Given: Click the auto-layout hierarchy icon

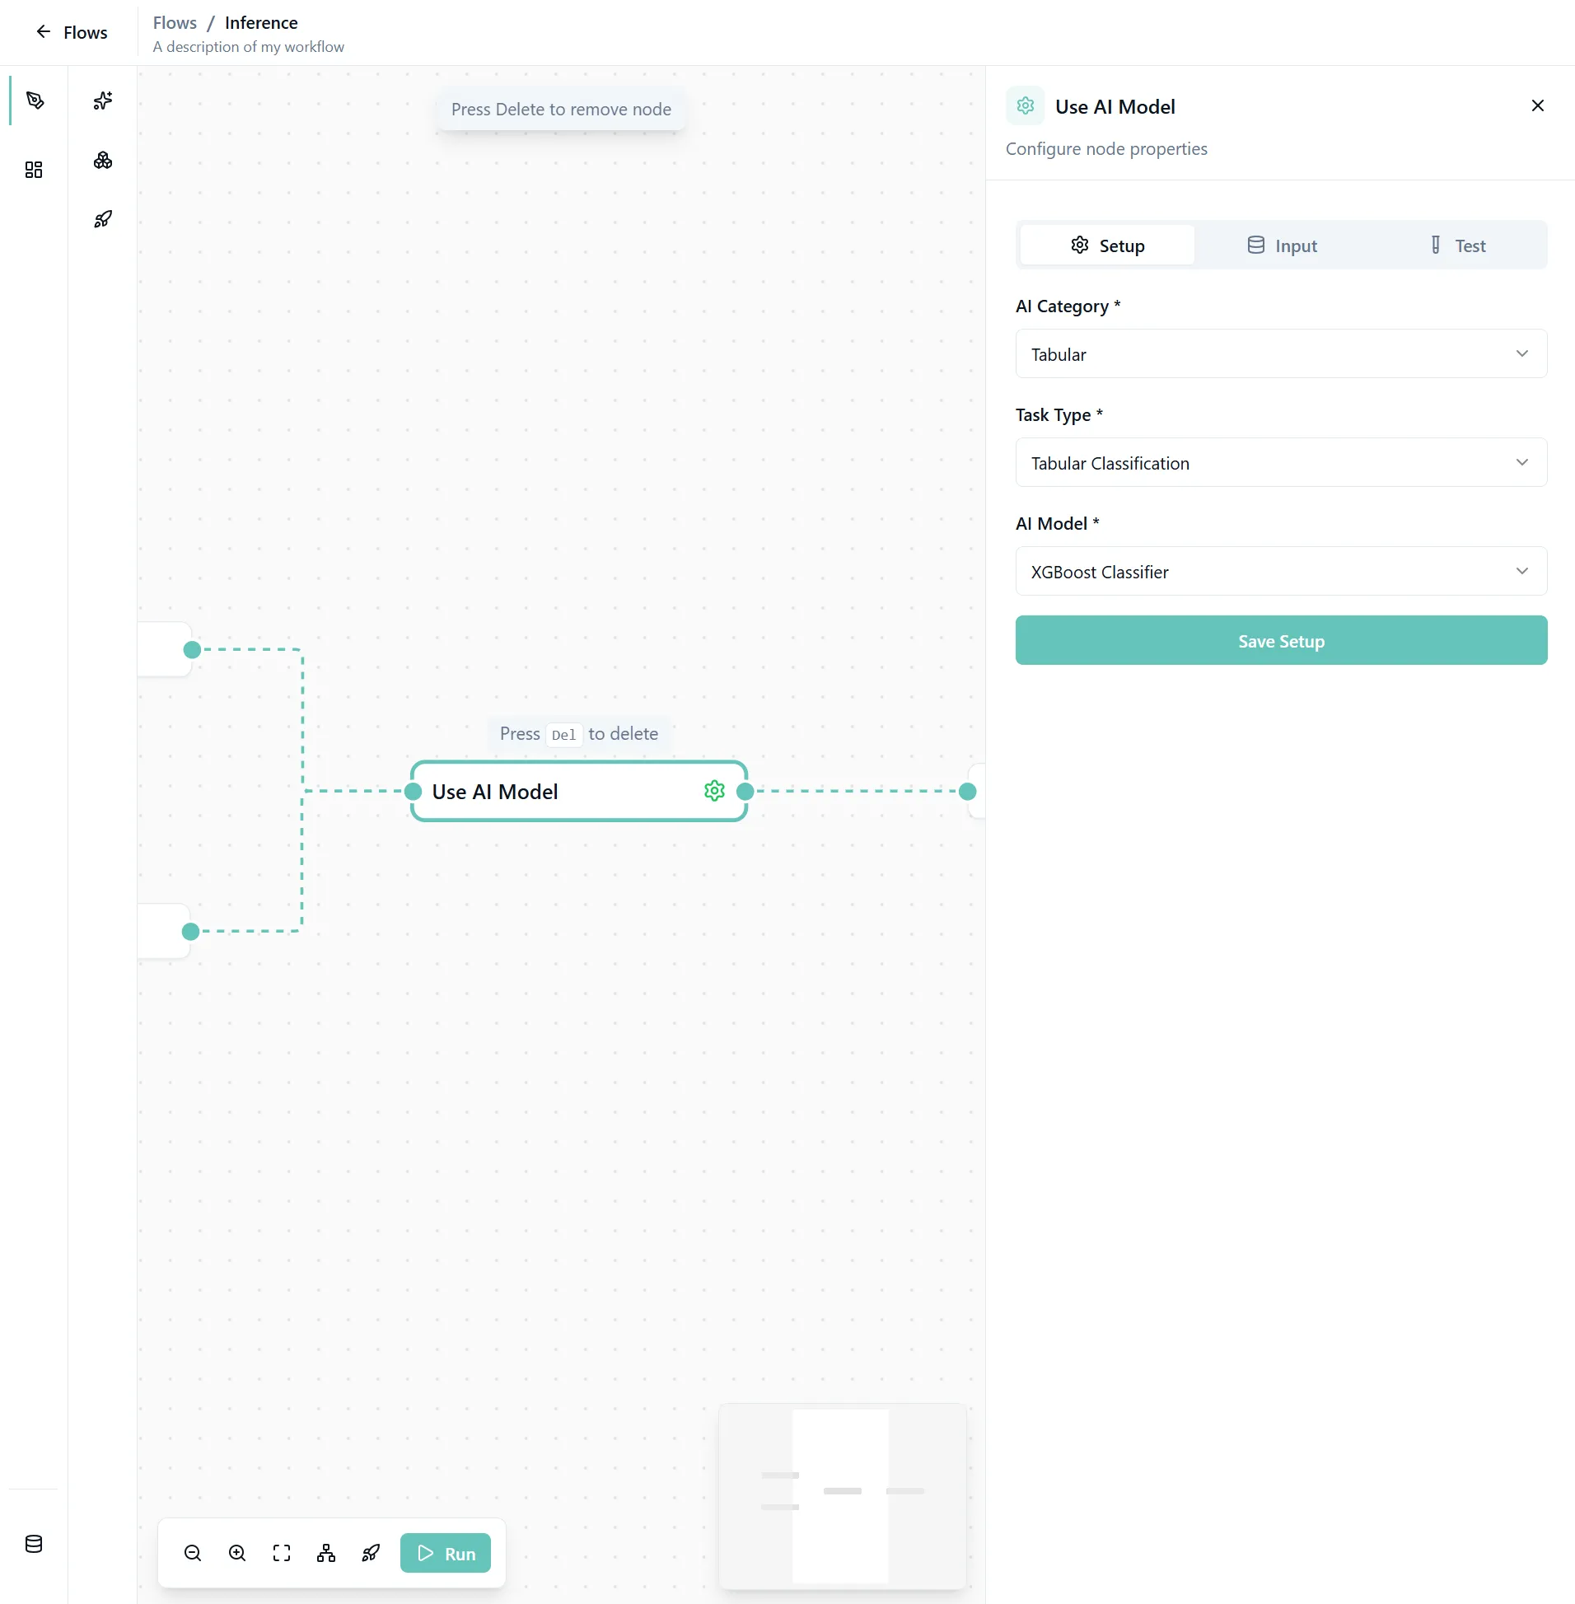Looking at the screenshot, I should [326, 1553].
